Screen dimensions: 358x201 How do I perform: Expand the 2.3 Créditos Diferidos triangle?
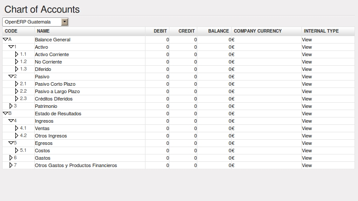[x=17, y=99]
